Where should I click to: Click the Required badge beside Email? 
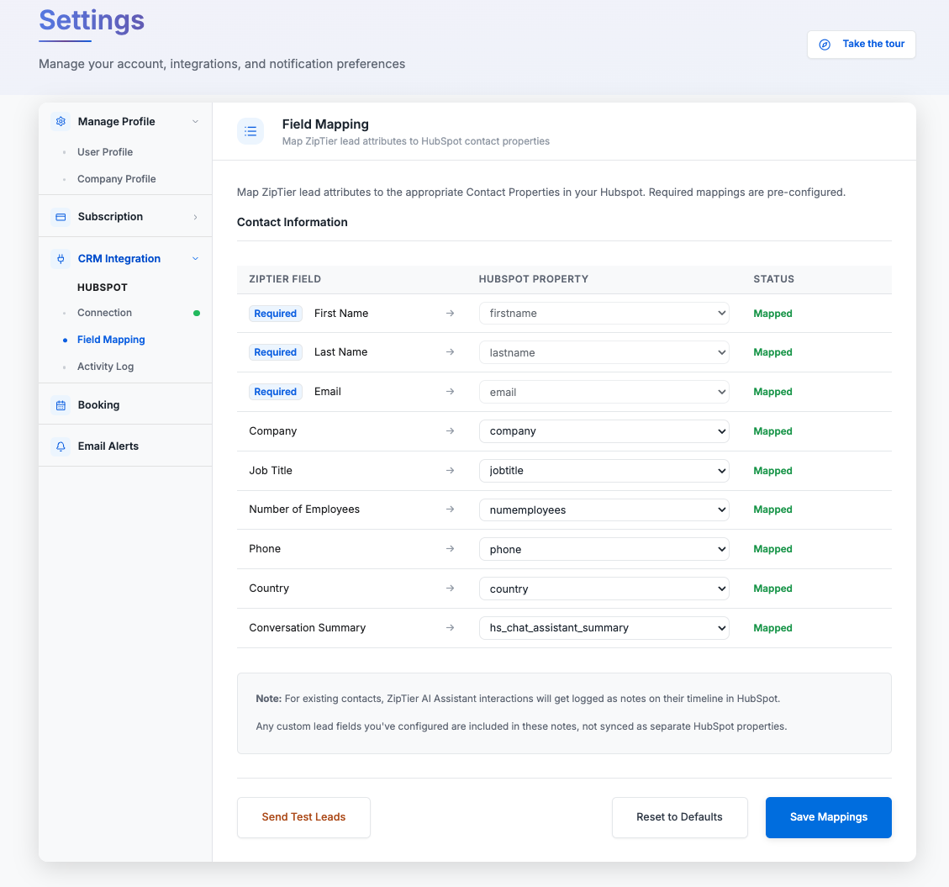click(x=276, y=392)
